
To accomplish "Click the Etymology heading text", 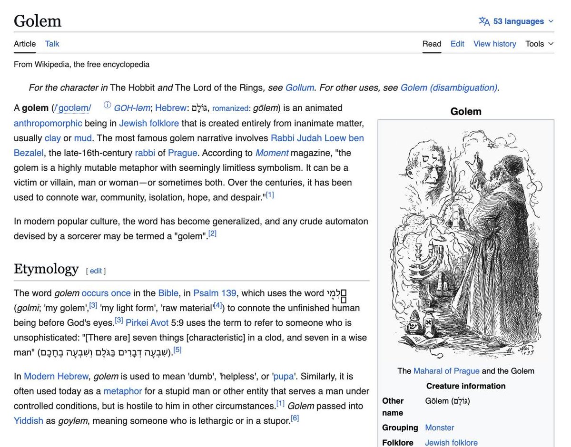I will pos(46,269).
